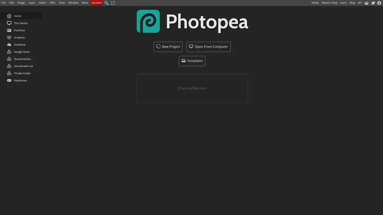Open the Facebook icon link
This screenshot has height=215, width=383.
[x=379, y=3]
